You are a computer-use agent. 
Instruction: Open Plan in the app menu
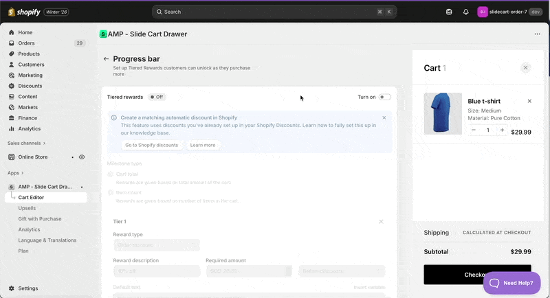point(23,251)
